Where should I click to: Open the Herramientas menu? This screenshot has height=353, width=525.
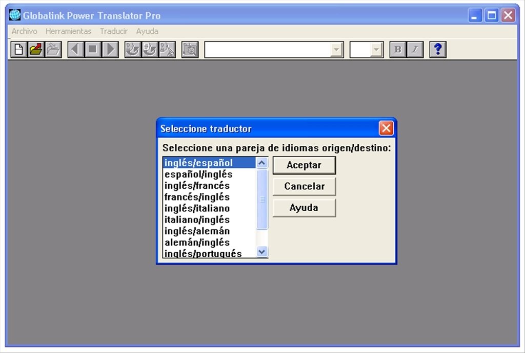[68, 31]
